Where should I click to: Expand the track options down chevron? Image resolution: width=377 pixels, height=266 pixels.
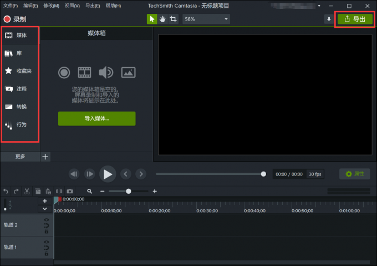coord(45,209)
